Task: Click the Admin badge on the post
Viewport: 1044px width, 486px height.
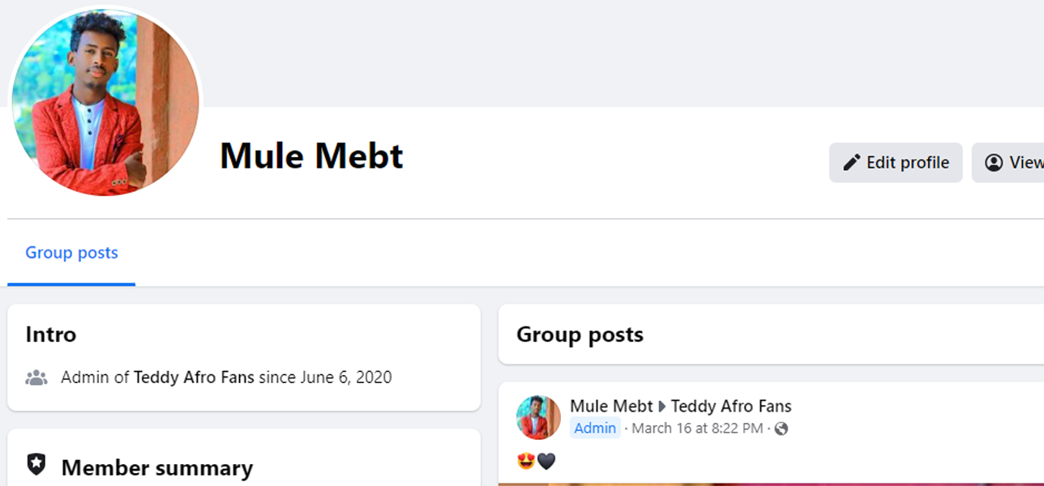Action: point(595,428)
